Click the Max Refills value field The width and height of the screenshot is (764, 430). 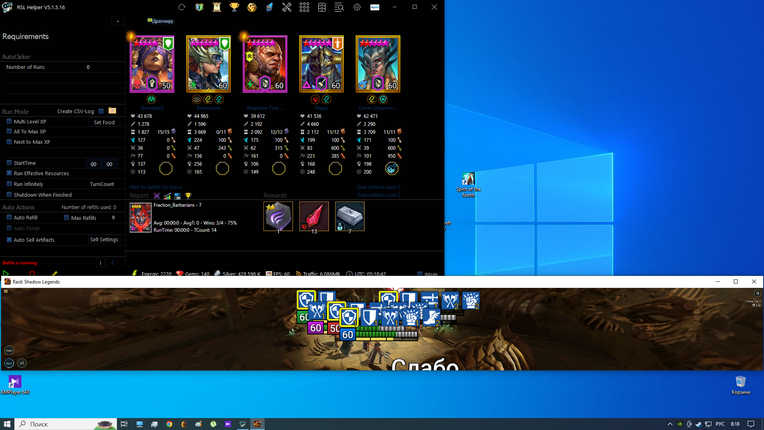[113, 217]
